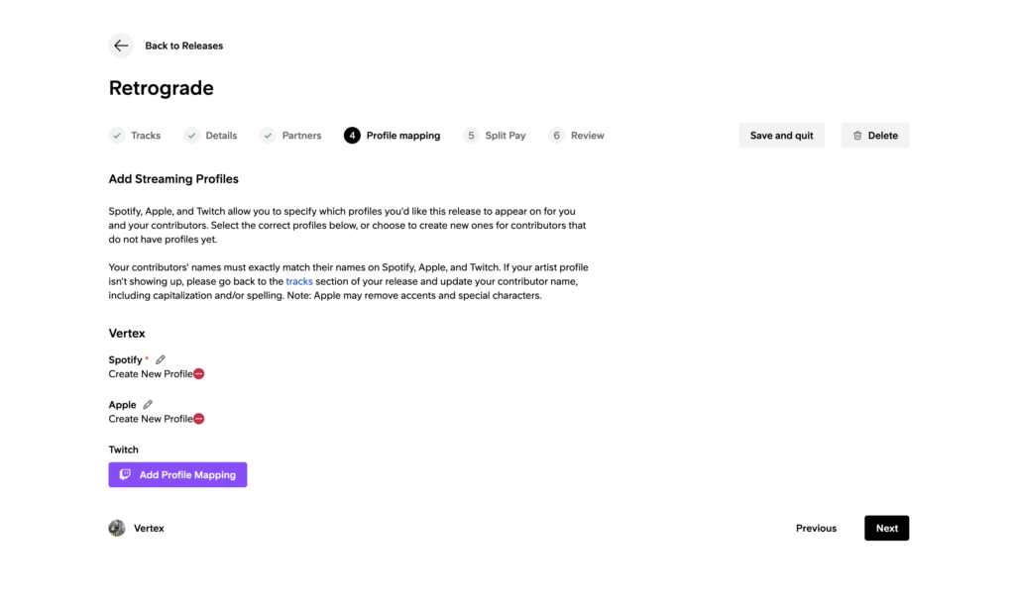The width and height of the screenshot is (1015, 601).
Task: Click Add Profile Mapping for Twitch
Action: click(x=177, y=475)
